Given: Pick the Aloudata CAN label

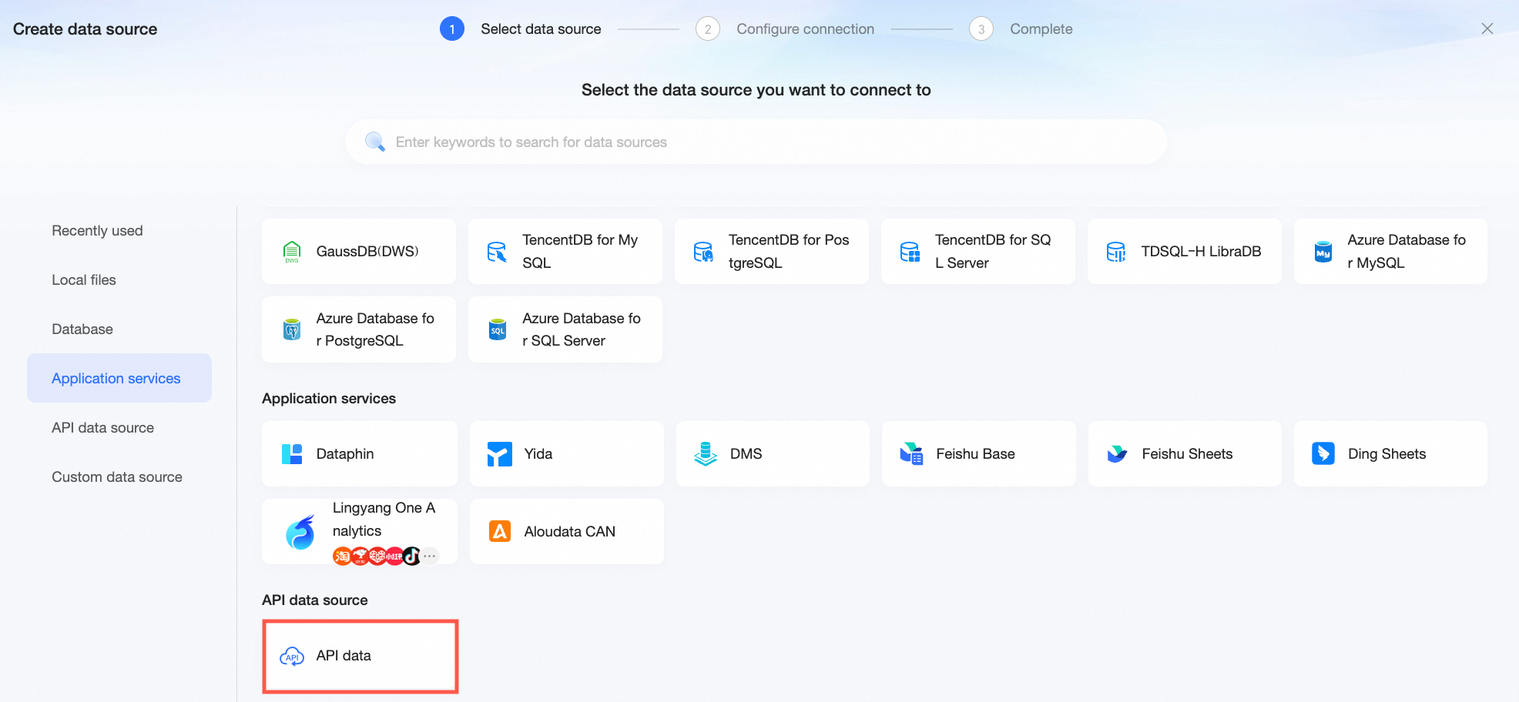Looking at the screenshot, I should point(570,532).
